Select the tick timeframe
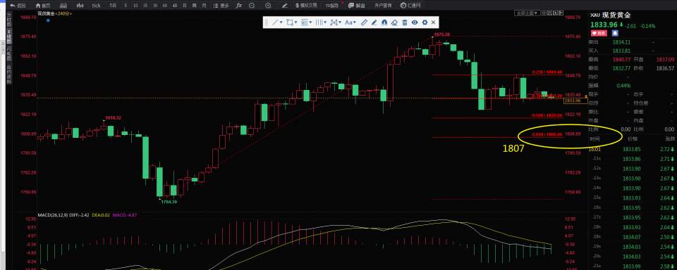Screen dimensions: 677x270 (x=97, y=6)
